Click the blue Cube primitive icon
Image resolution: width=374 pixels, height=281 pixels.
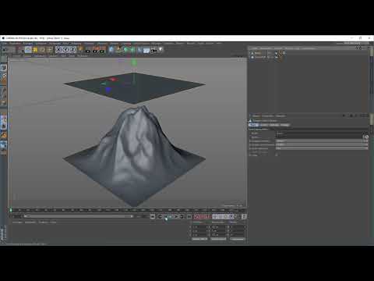click(x=111, y=50)
